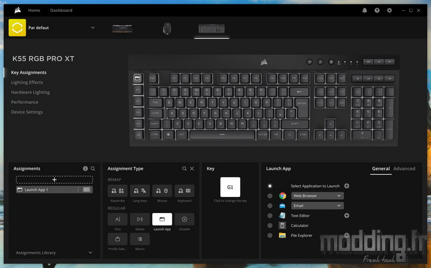Open the help question mark icon
The height and width of the screenshot is (268, 431).
pos(377,10)
